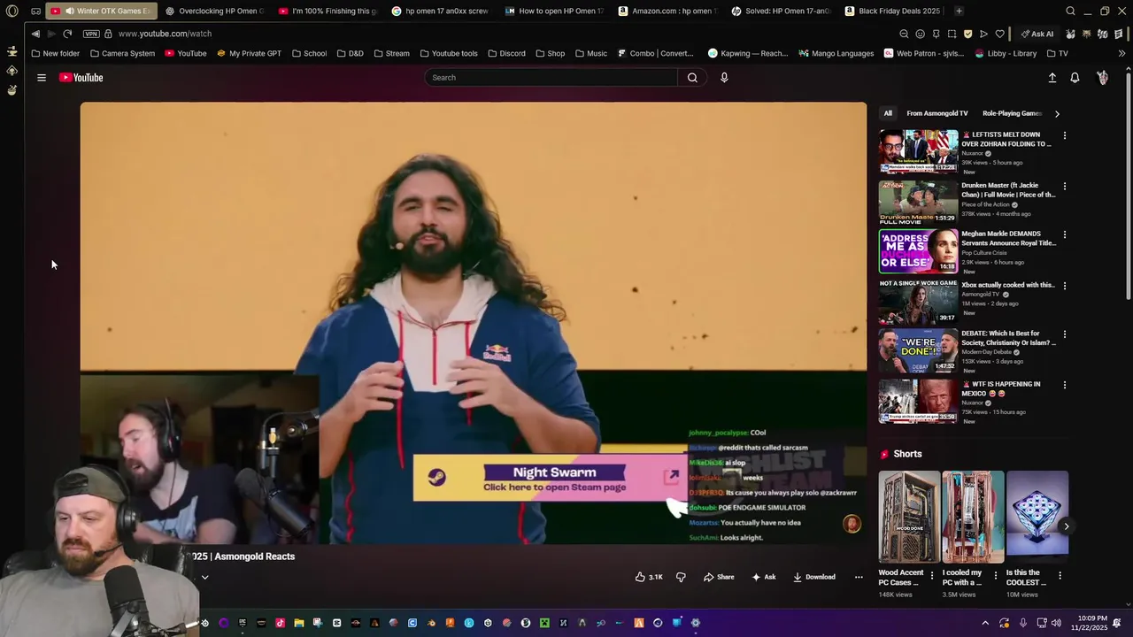The width and height of the screenshot is (1133, 637).
Task: Open Wood Accent PC Cases short
Action: 909,517
